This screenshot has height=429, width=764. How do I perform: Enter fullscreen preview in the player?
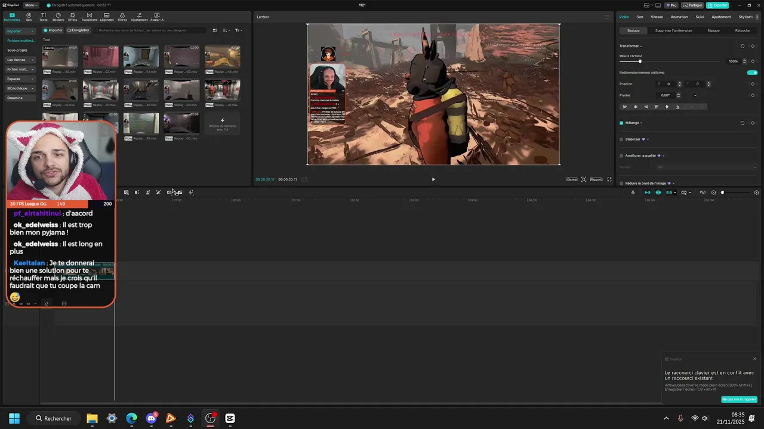coord(609,179)
